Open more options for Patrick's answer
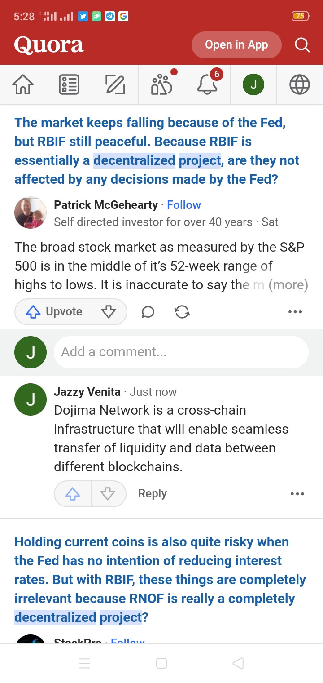Image resolution: width=323 pixels, height=683 pixels. coord(295,312)
